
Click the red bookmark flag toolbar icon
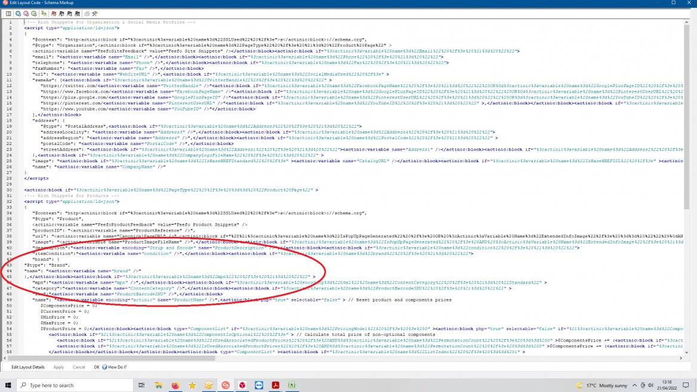54,13
